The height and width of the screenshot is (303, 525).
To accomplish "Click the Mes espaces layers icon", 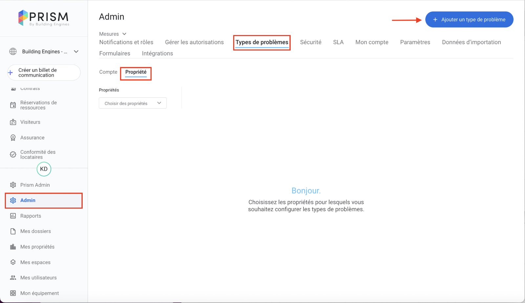I will [13, 262].
